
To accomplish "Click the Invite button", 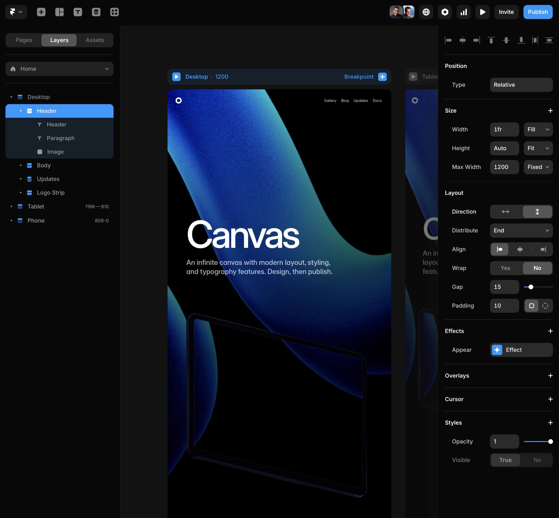I will tap(506, 12).
